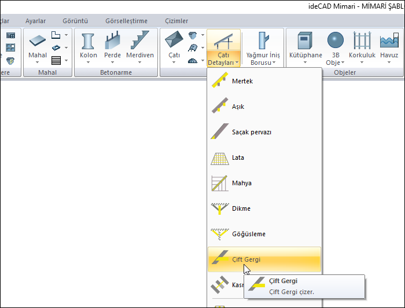Image resolution: width=405 pixels, height=308 pixels.
Task: Click the Kolon column tool icon
Action: [x=89, y=42]
